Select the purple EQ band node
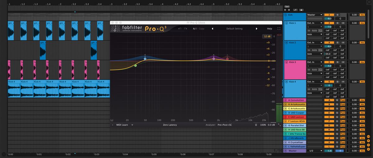This screenshot has height=158, width=373. [214, 59]
